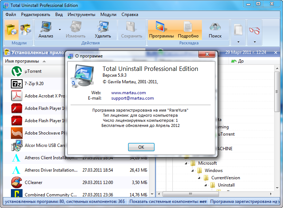Select the Alcor Micro USB Card icon
This screenshot has height=208, width=283.
(17, 145)
